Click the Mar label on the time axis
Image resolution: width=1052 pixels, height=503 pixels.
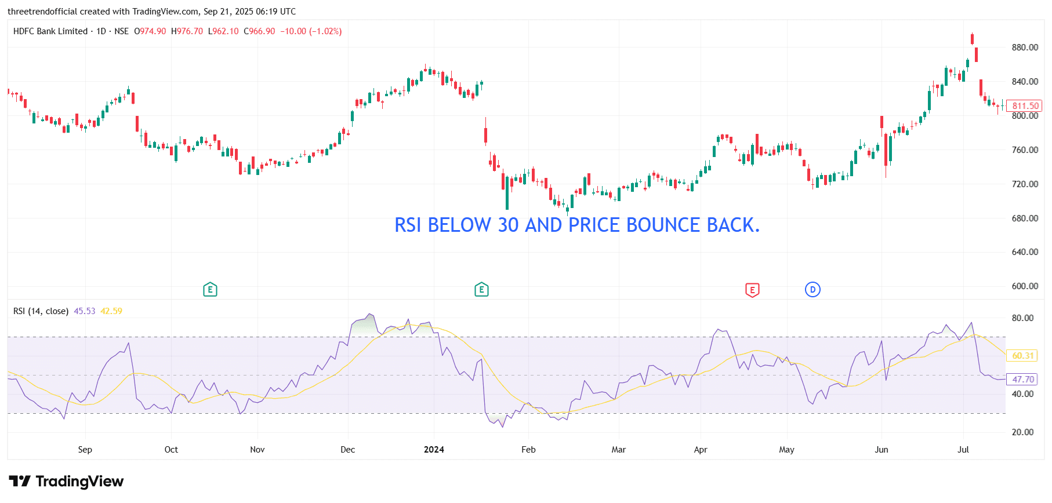[619, 450]
